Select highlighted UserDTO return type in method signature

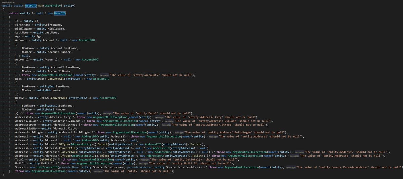point(31,6)
